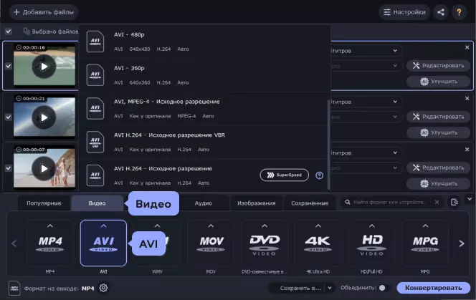
Task: Switch to the Видео tab
Action: 97,203
